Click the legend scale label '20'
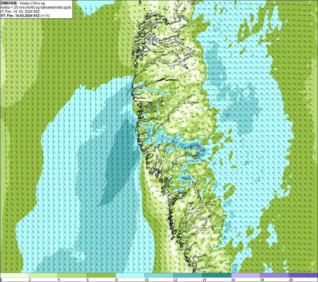This screenshot has height=282, width=318. pyautogui.click(x=291, y=280)
